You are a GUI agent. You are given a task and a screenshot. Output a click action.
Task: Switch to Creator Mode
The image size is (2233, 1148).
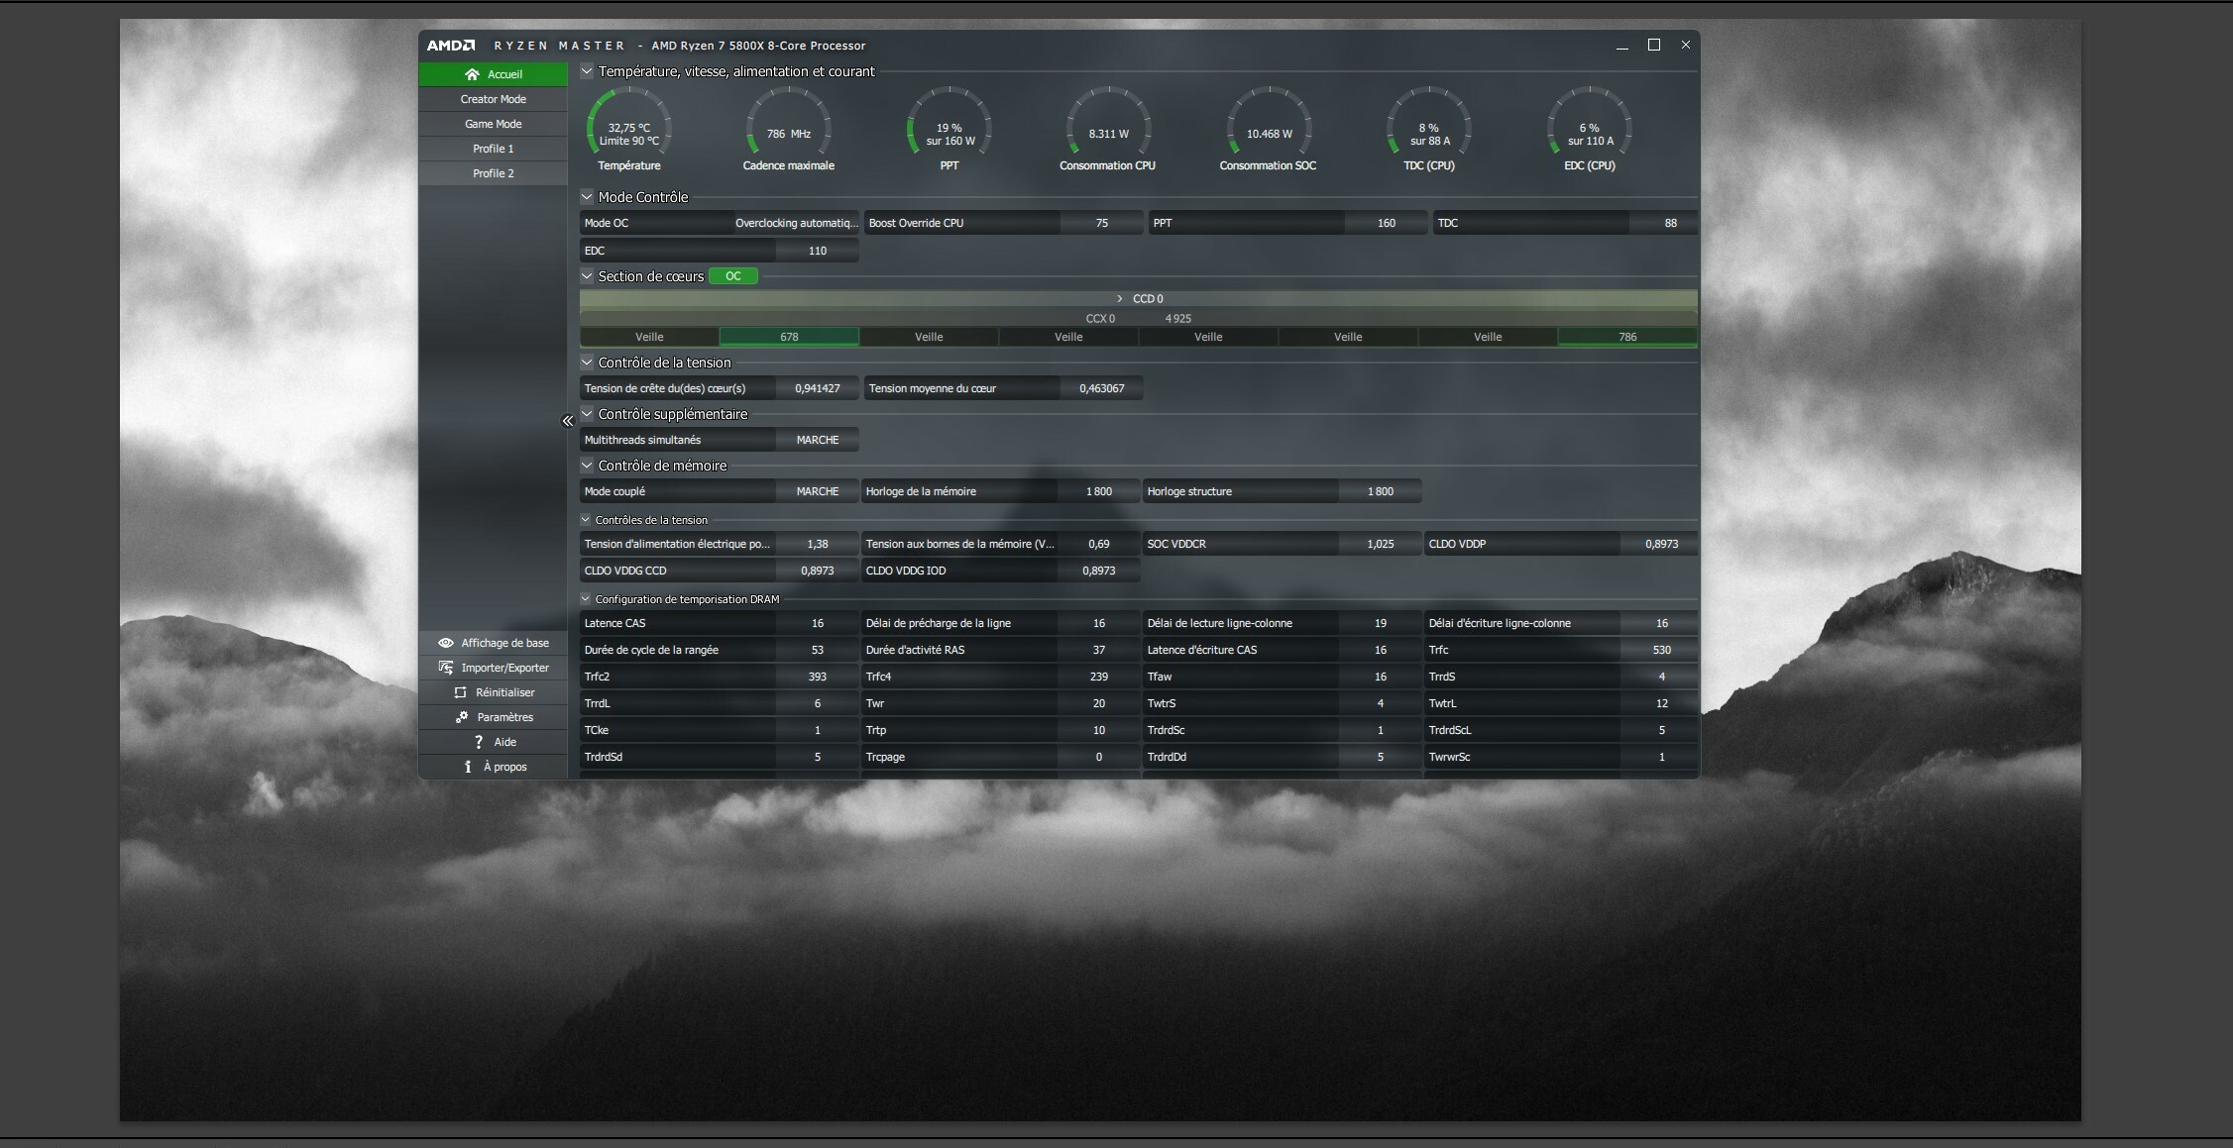pyautogui.click(x=494, y=99)
